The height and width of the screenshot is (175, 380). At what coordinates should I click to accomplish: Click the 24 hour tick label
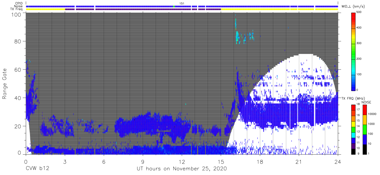[x=338, y=162]
